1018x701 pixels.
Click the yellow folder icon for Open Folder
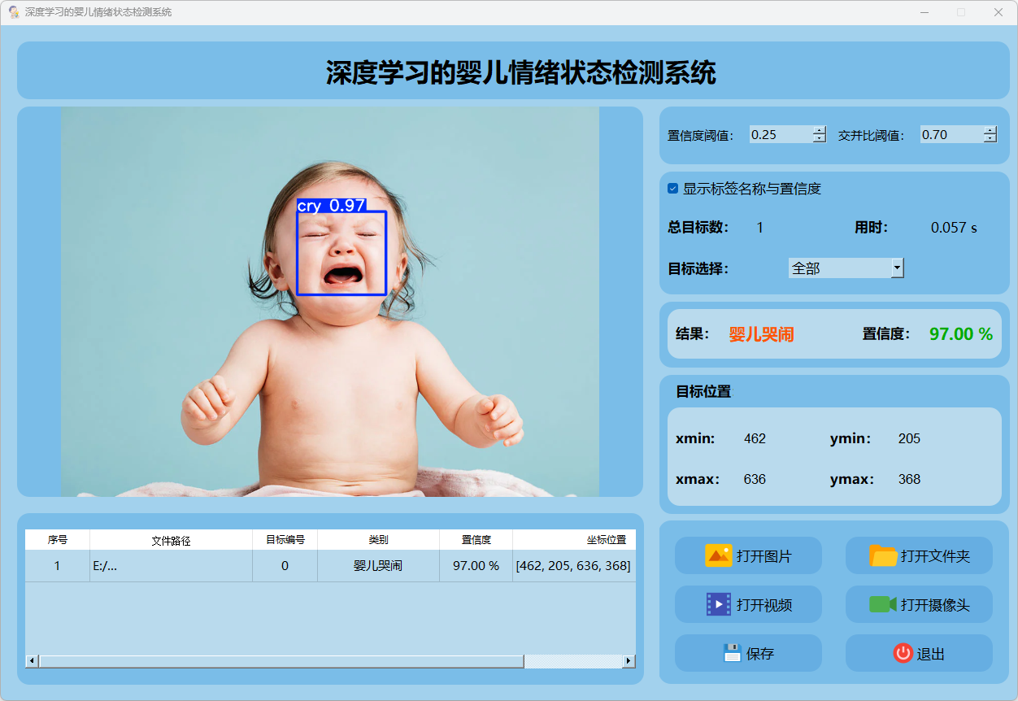coord(883,556)
